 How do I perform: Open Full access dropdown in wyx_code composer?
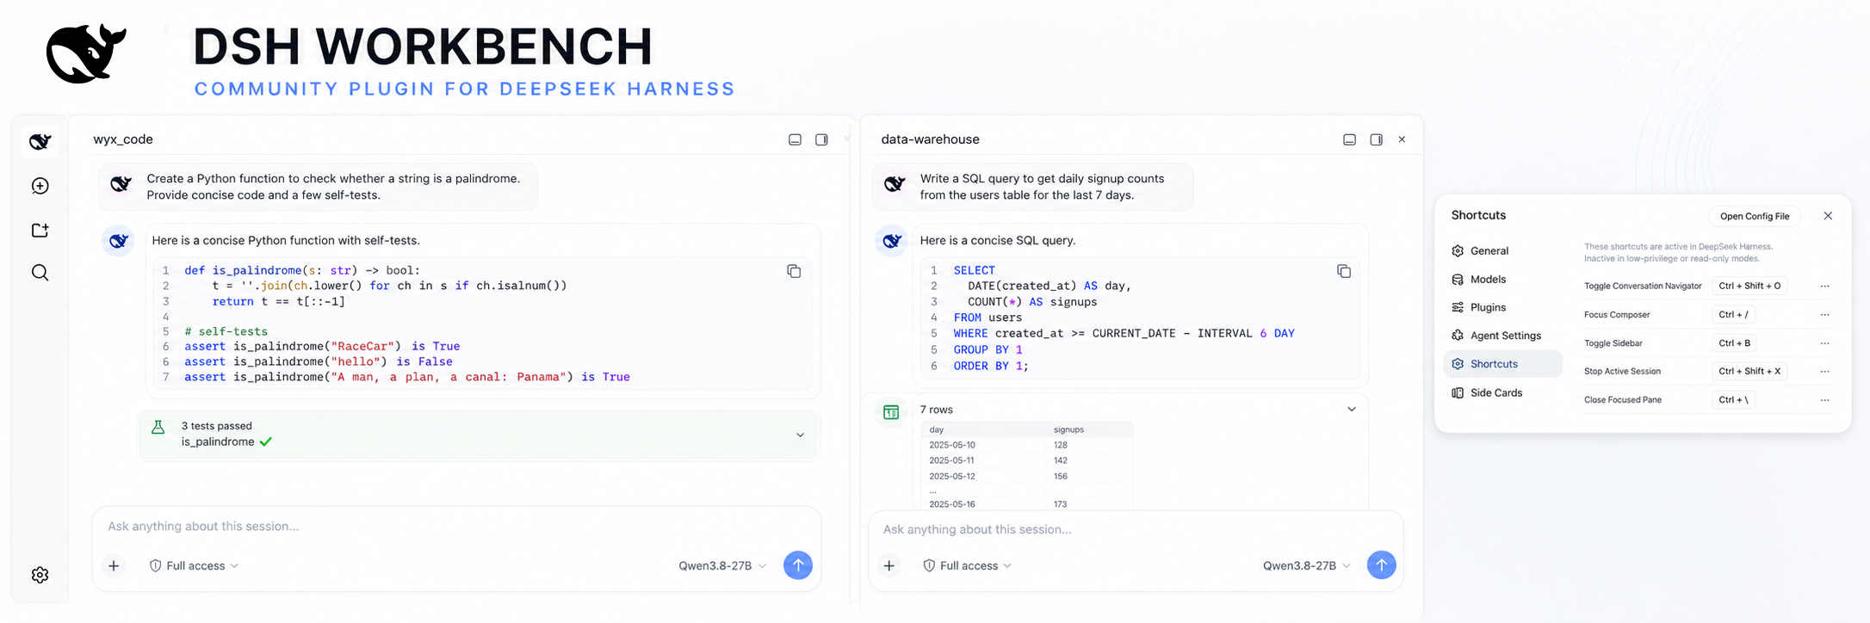pyautogui.click(x=194, y=565)
